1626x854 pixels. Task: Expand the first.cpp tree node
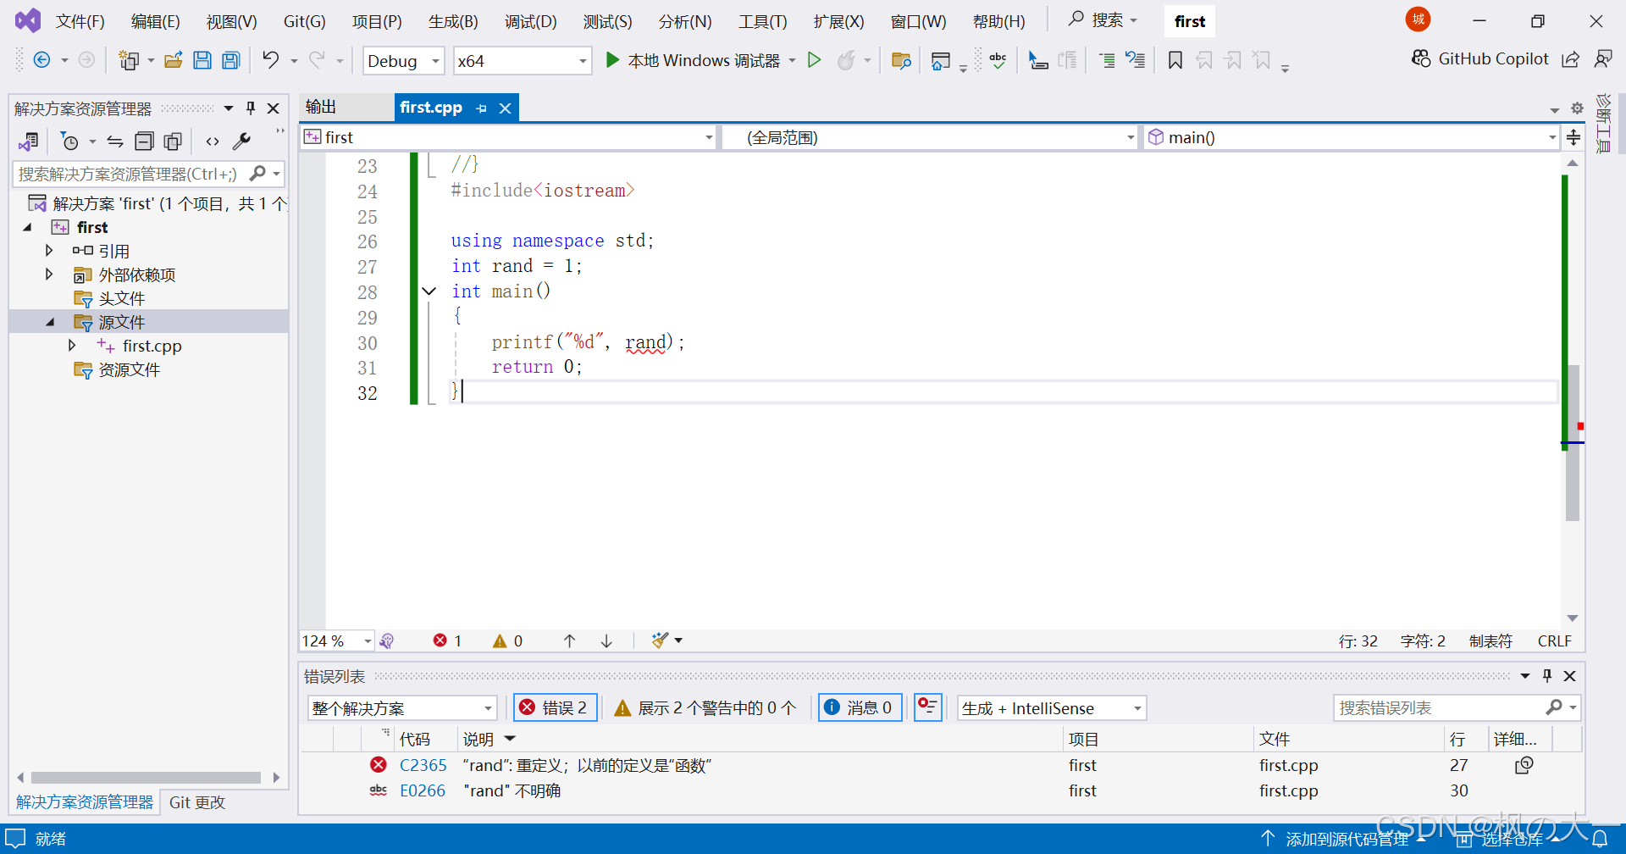coord(72,346)
